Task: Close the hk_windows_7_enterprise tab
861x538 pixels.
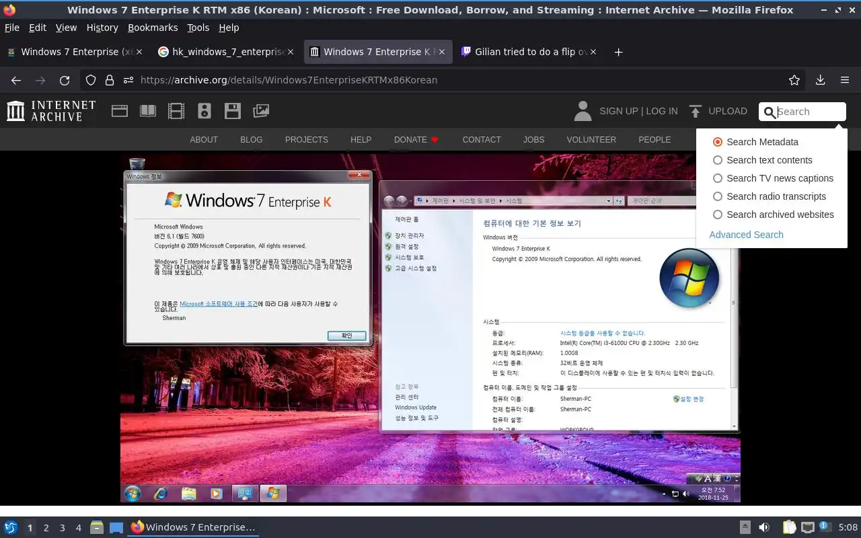Action: coord(291,52)
